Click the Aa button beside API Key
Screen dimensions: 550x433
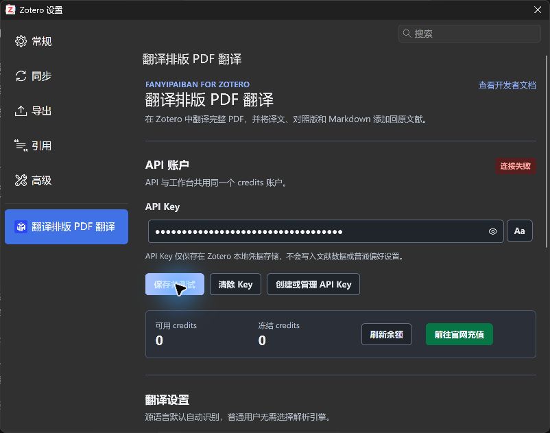click(520, 231)
